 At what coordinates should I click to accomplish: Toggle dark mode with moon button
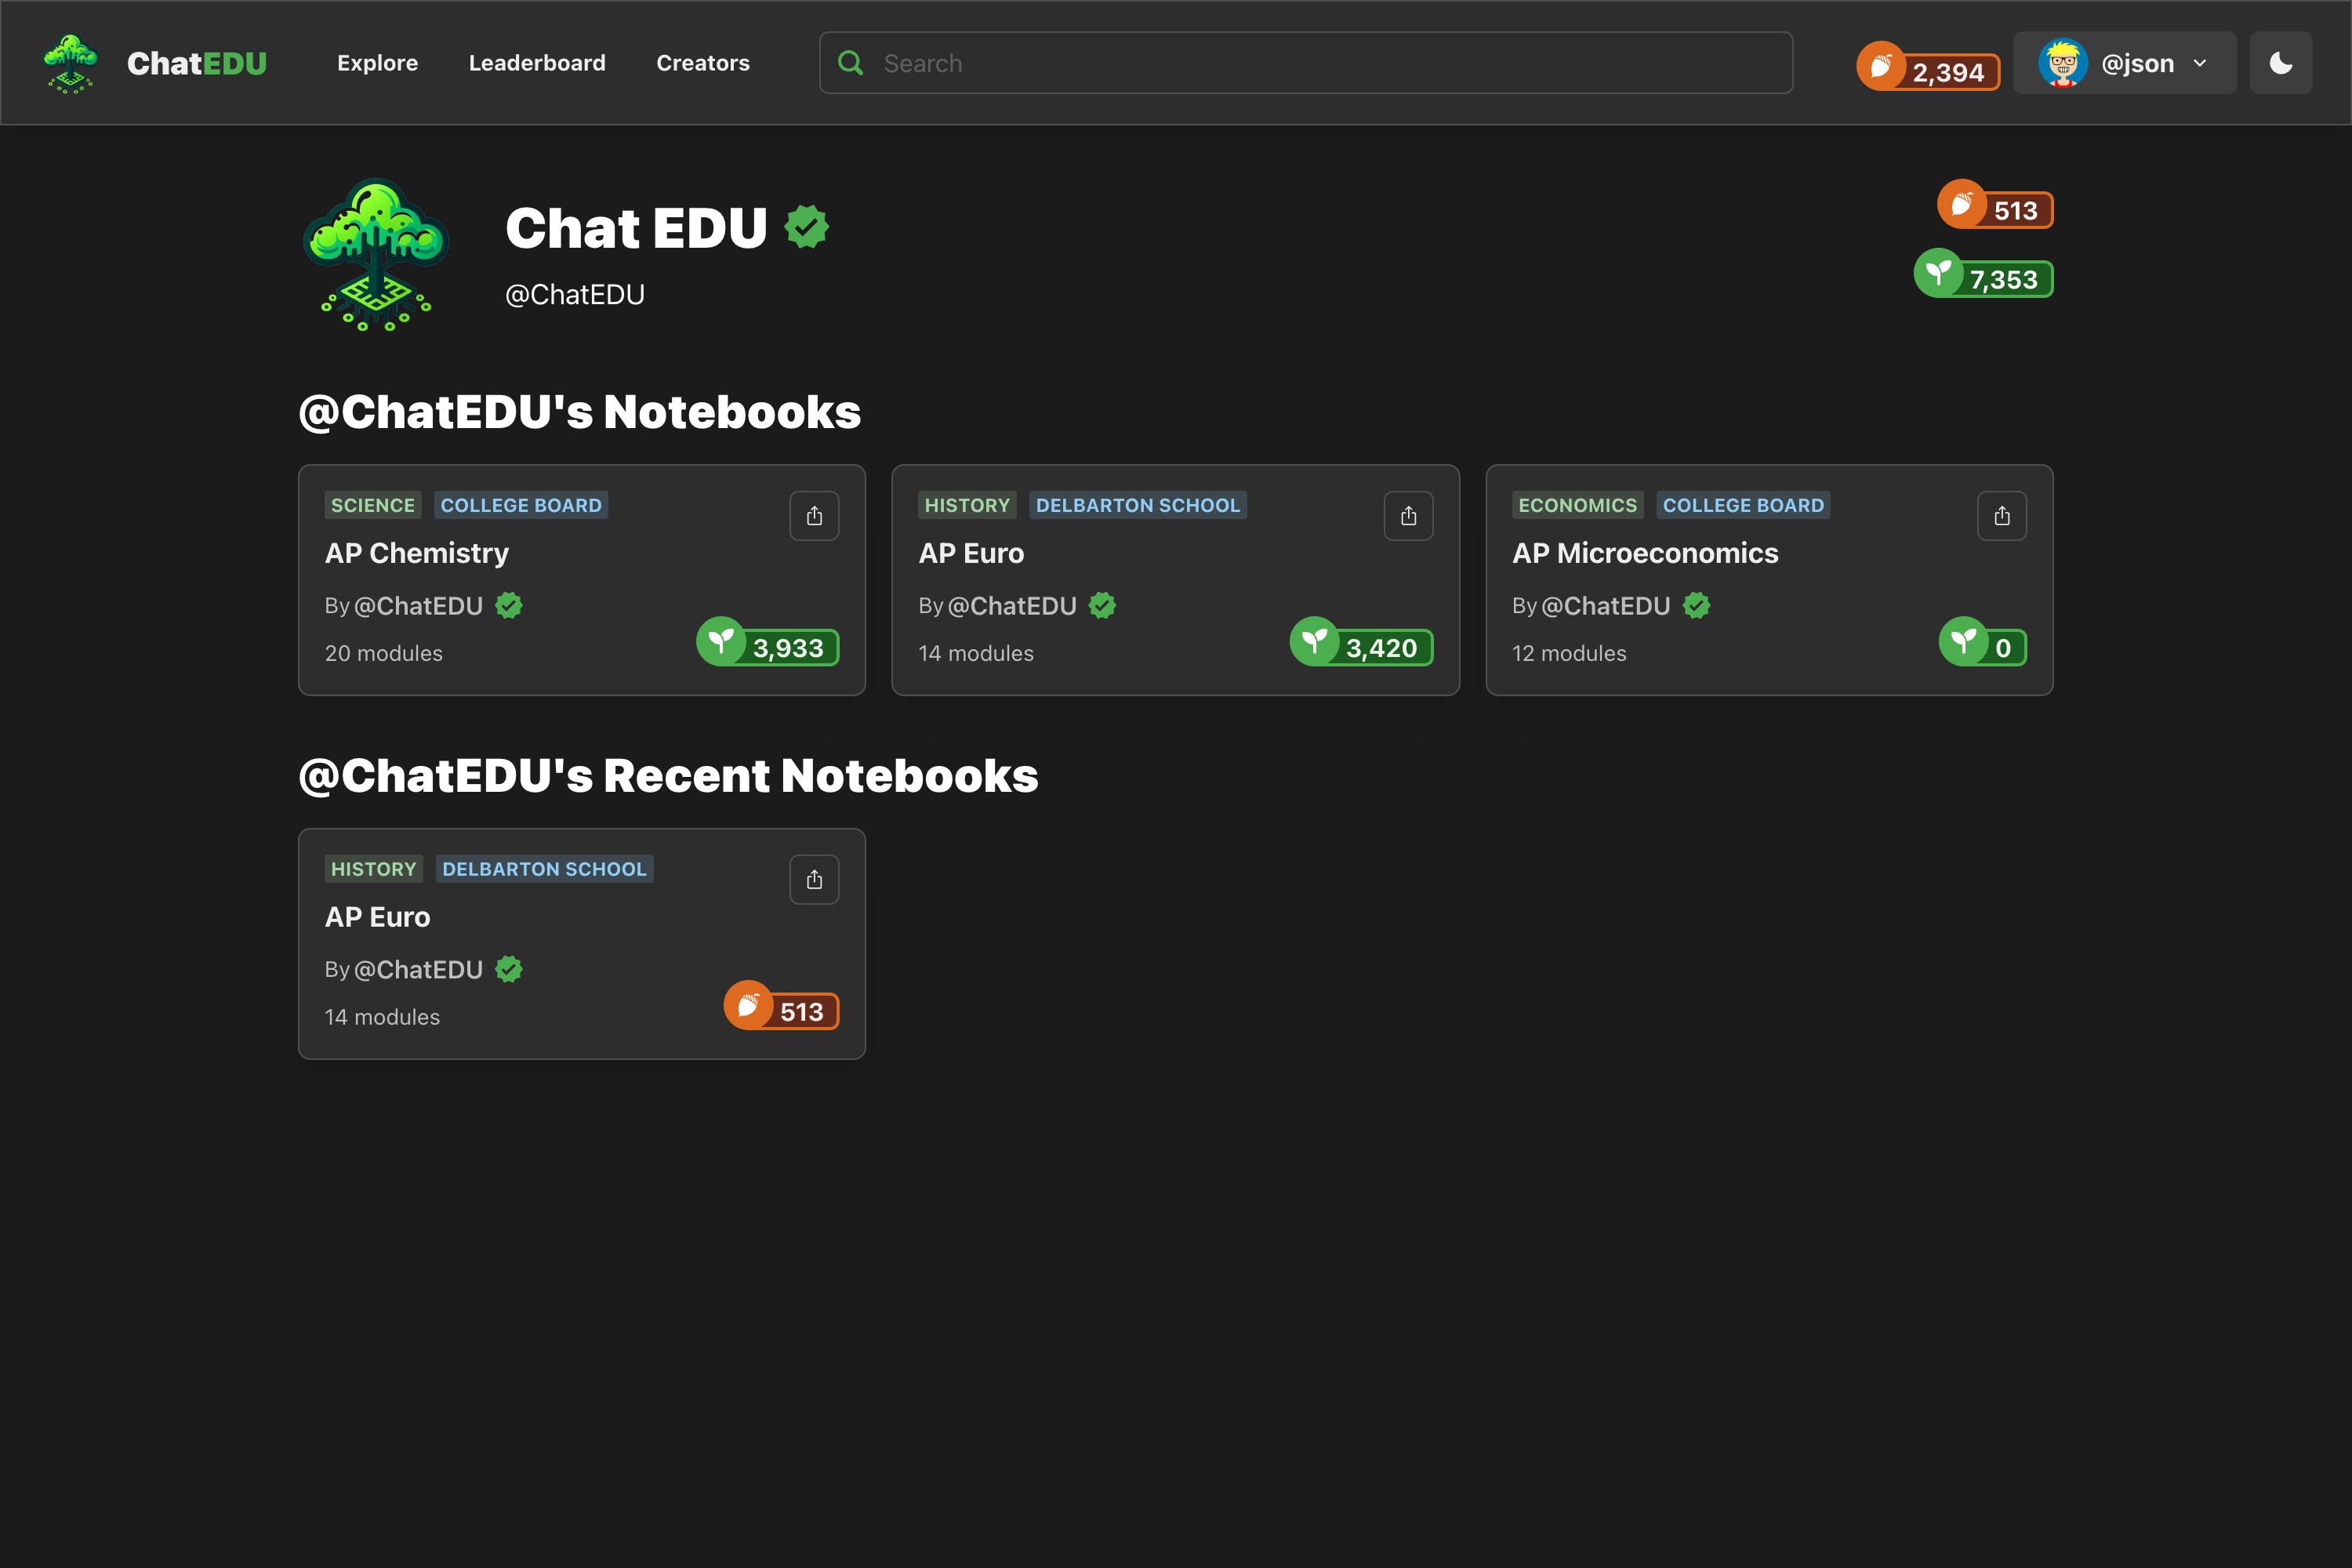click(x=2280, y=63)
